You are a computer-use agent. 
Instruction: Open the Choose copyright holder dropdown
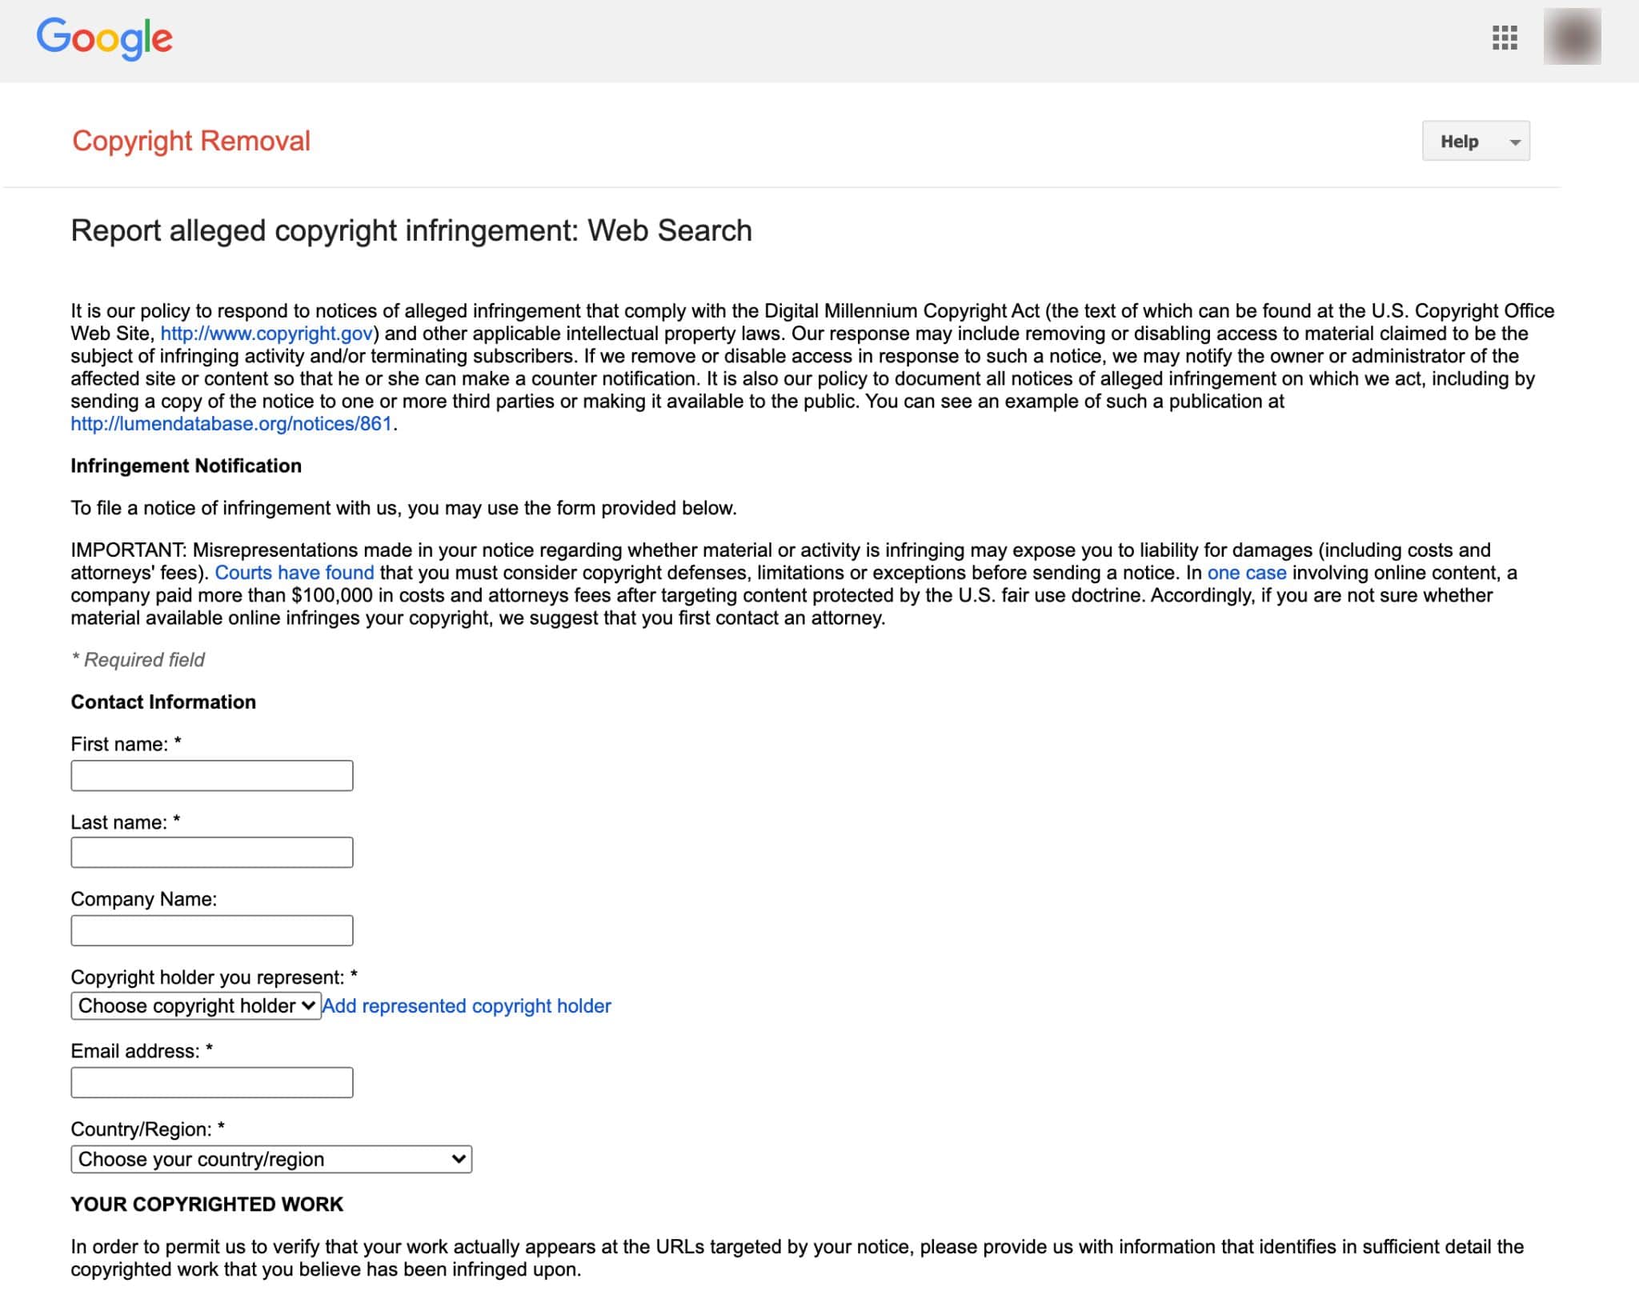pyautogui.click(x=196, y=1006)
